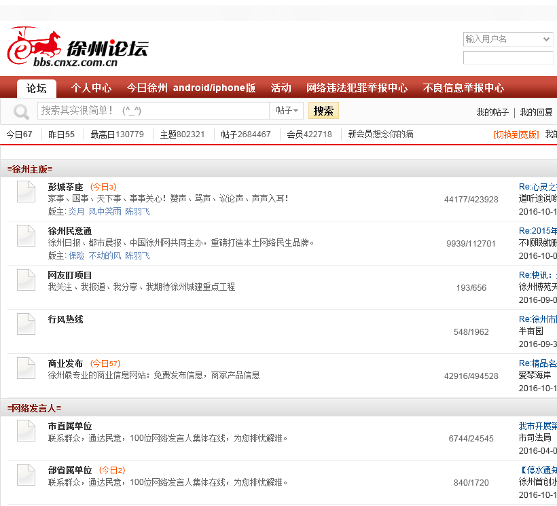This screenshot has width=557, height=506.
Task: Open the 帖子 search type dropdown
Action: point(287,111)
